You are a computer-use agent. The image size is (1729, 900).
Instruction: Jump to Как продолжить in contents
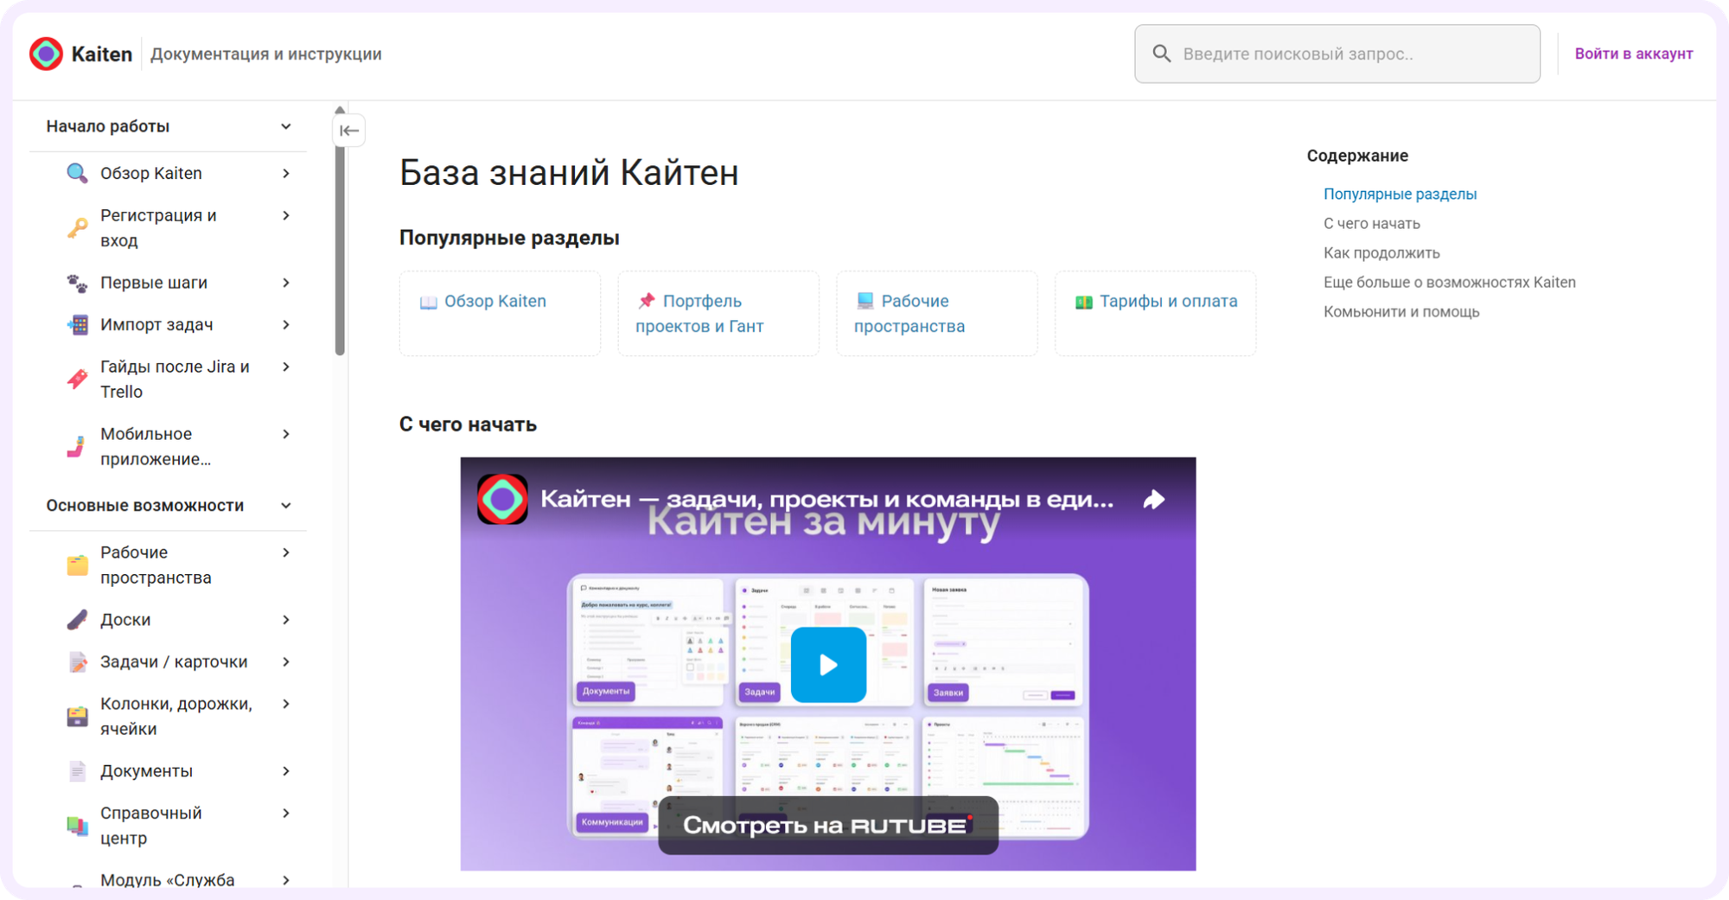[x=1381, y=253]
